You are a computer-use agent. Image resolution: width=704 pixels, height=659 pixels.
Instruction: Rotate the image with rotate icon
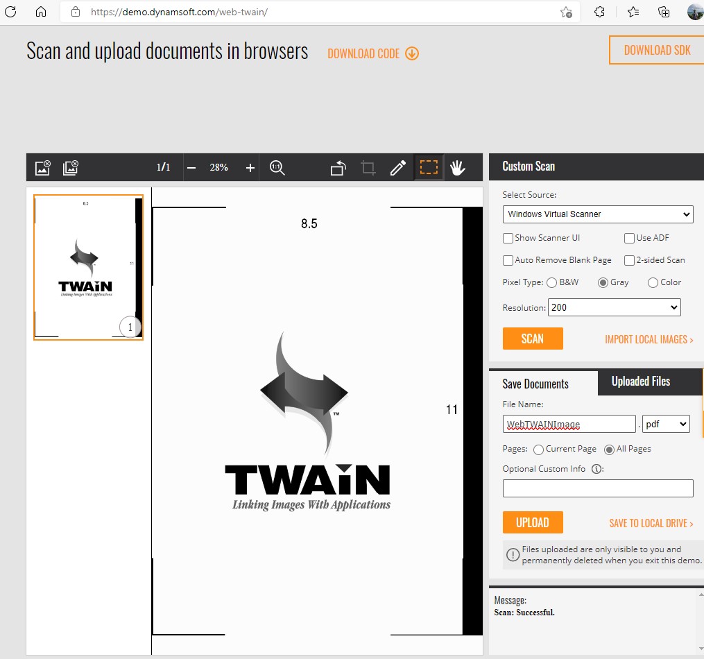[338, 168]
